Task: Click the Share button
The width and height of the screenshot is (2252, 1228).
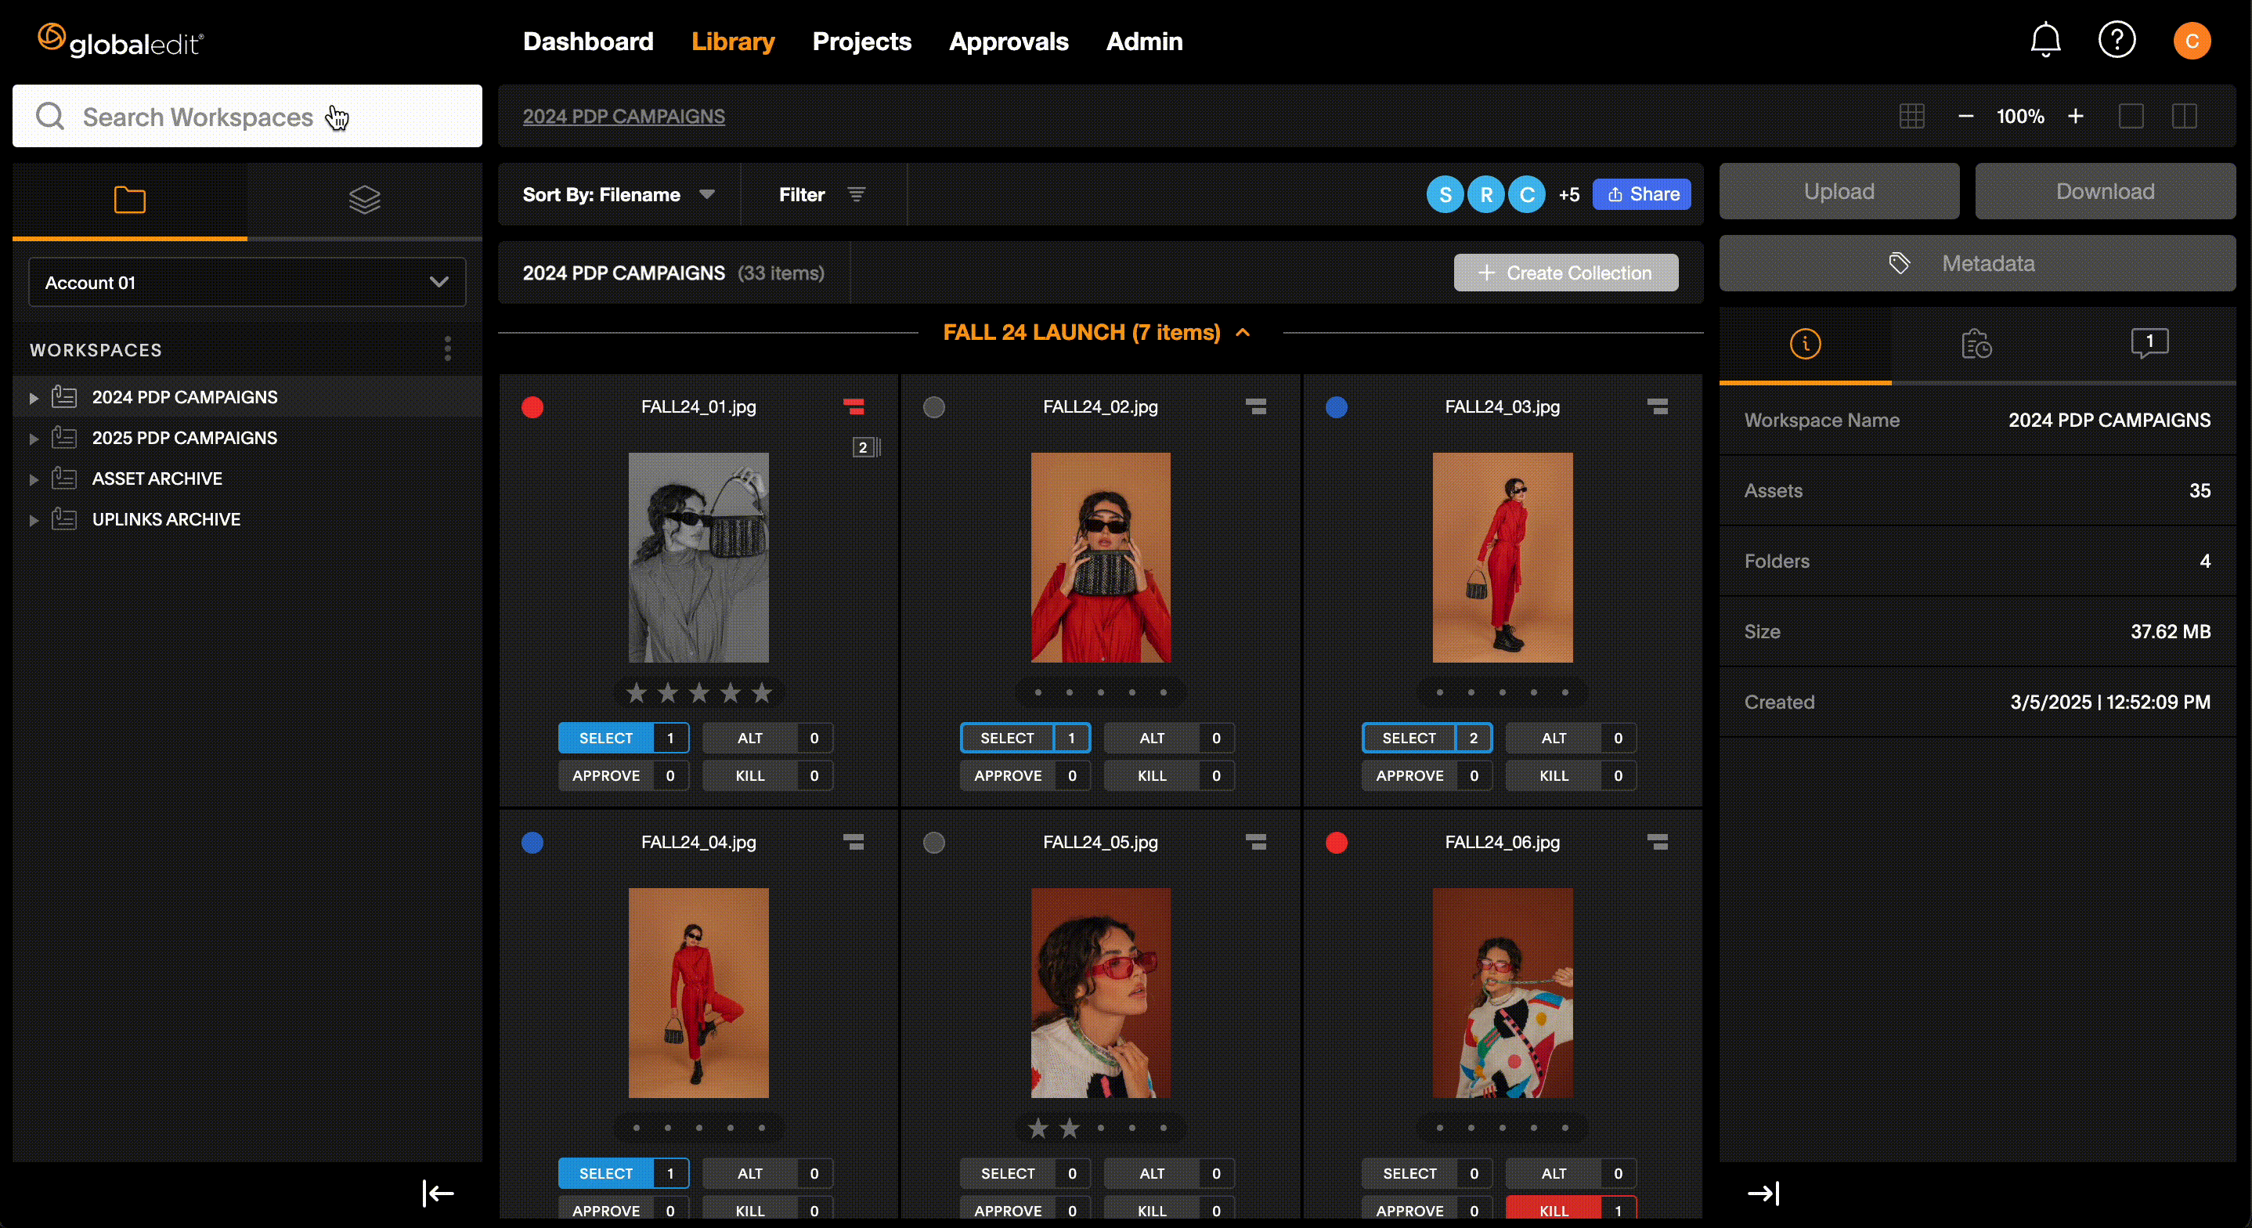Action: [x=1641, y=194]
